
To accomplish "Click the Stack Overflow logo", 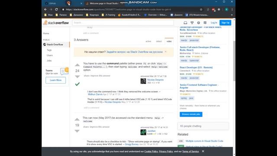I will pyautogui.click(x=56, y=23).
